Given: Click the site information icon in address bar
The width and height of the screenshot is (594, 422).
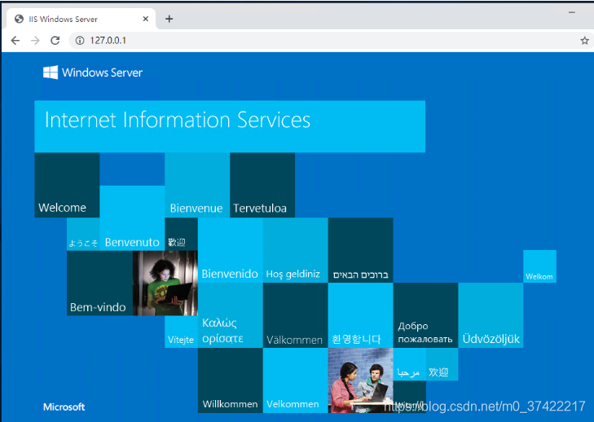Looking at the screenshot, I should (80, 41).
